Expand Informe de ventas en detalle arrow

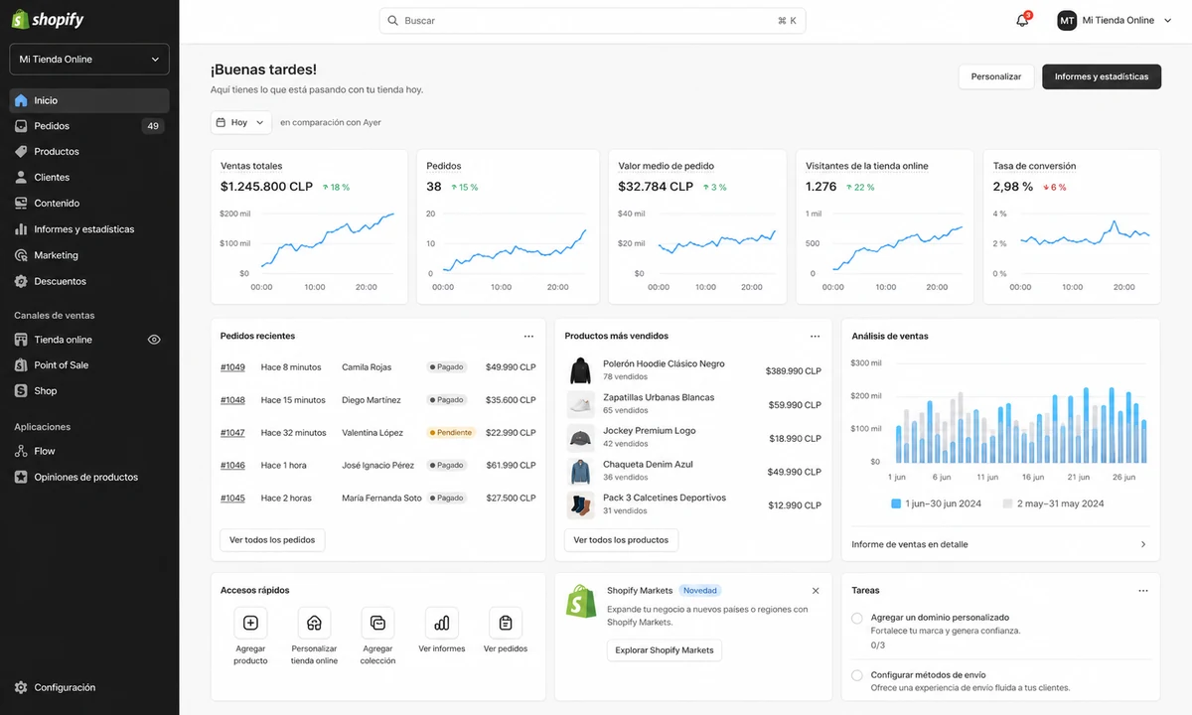point(1143,544)
